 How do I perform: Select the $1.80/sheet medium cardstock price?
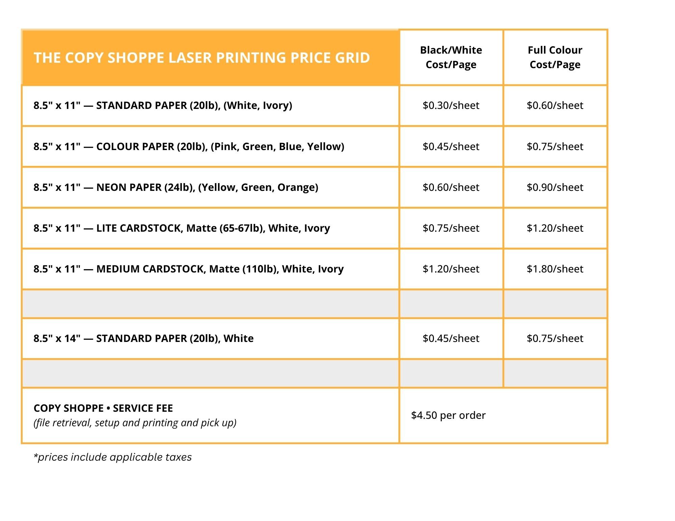click(555, 269)
